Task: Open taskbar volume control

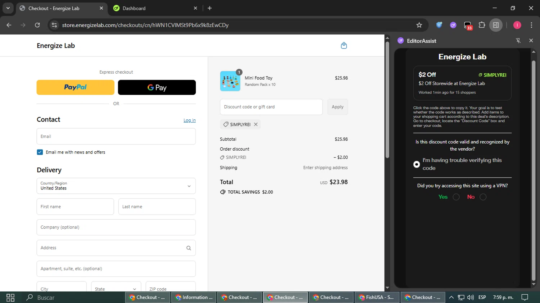Action: [x=471, y=297]
